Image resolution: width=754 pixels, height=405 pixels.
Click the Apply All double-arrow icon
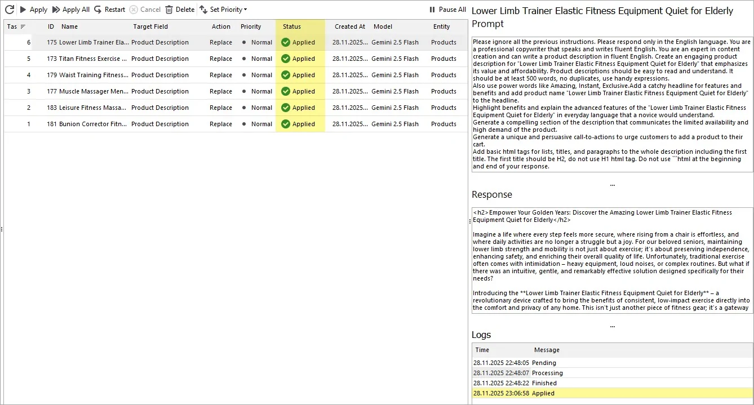point(56,9)
